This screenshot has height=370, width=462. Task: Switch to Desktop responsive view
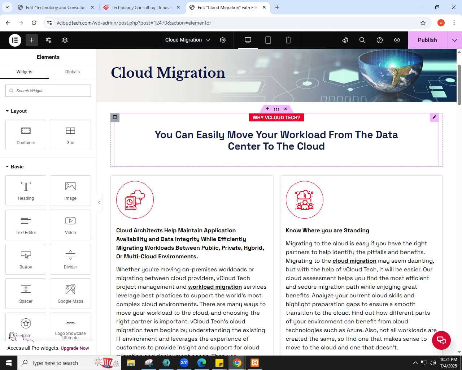point(248,40)
